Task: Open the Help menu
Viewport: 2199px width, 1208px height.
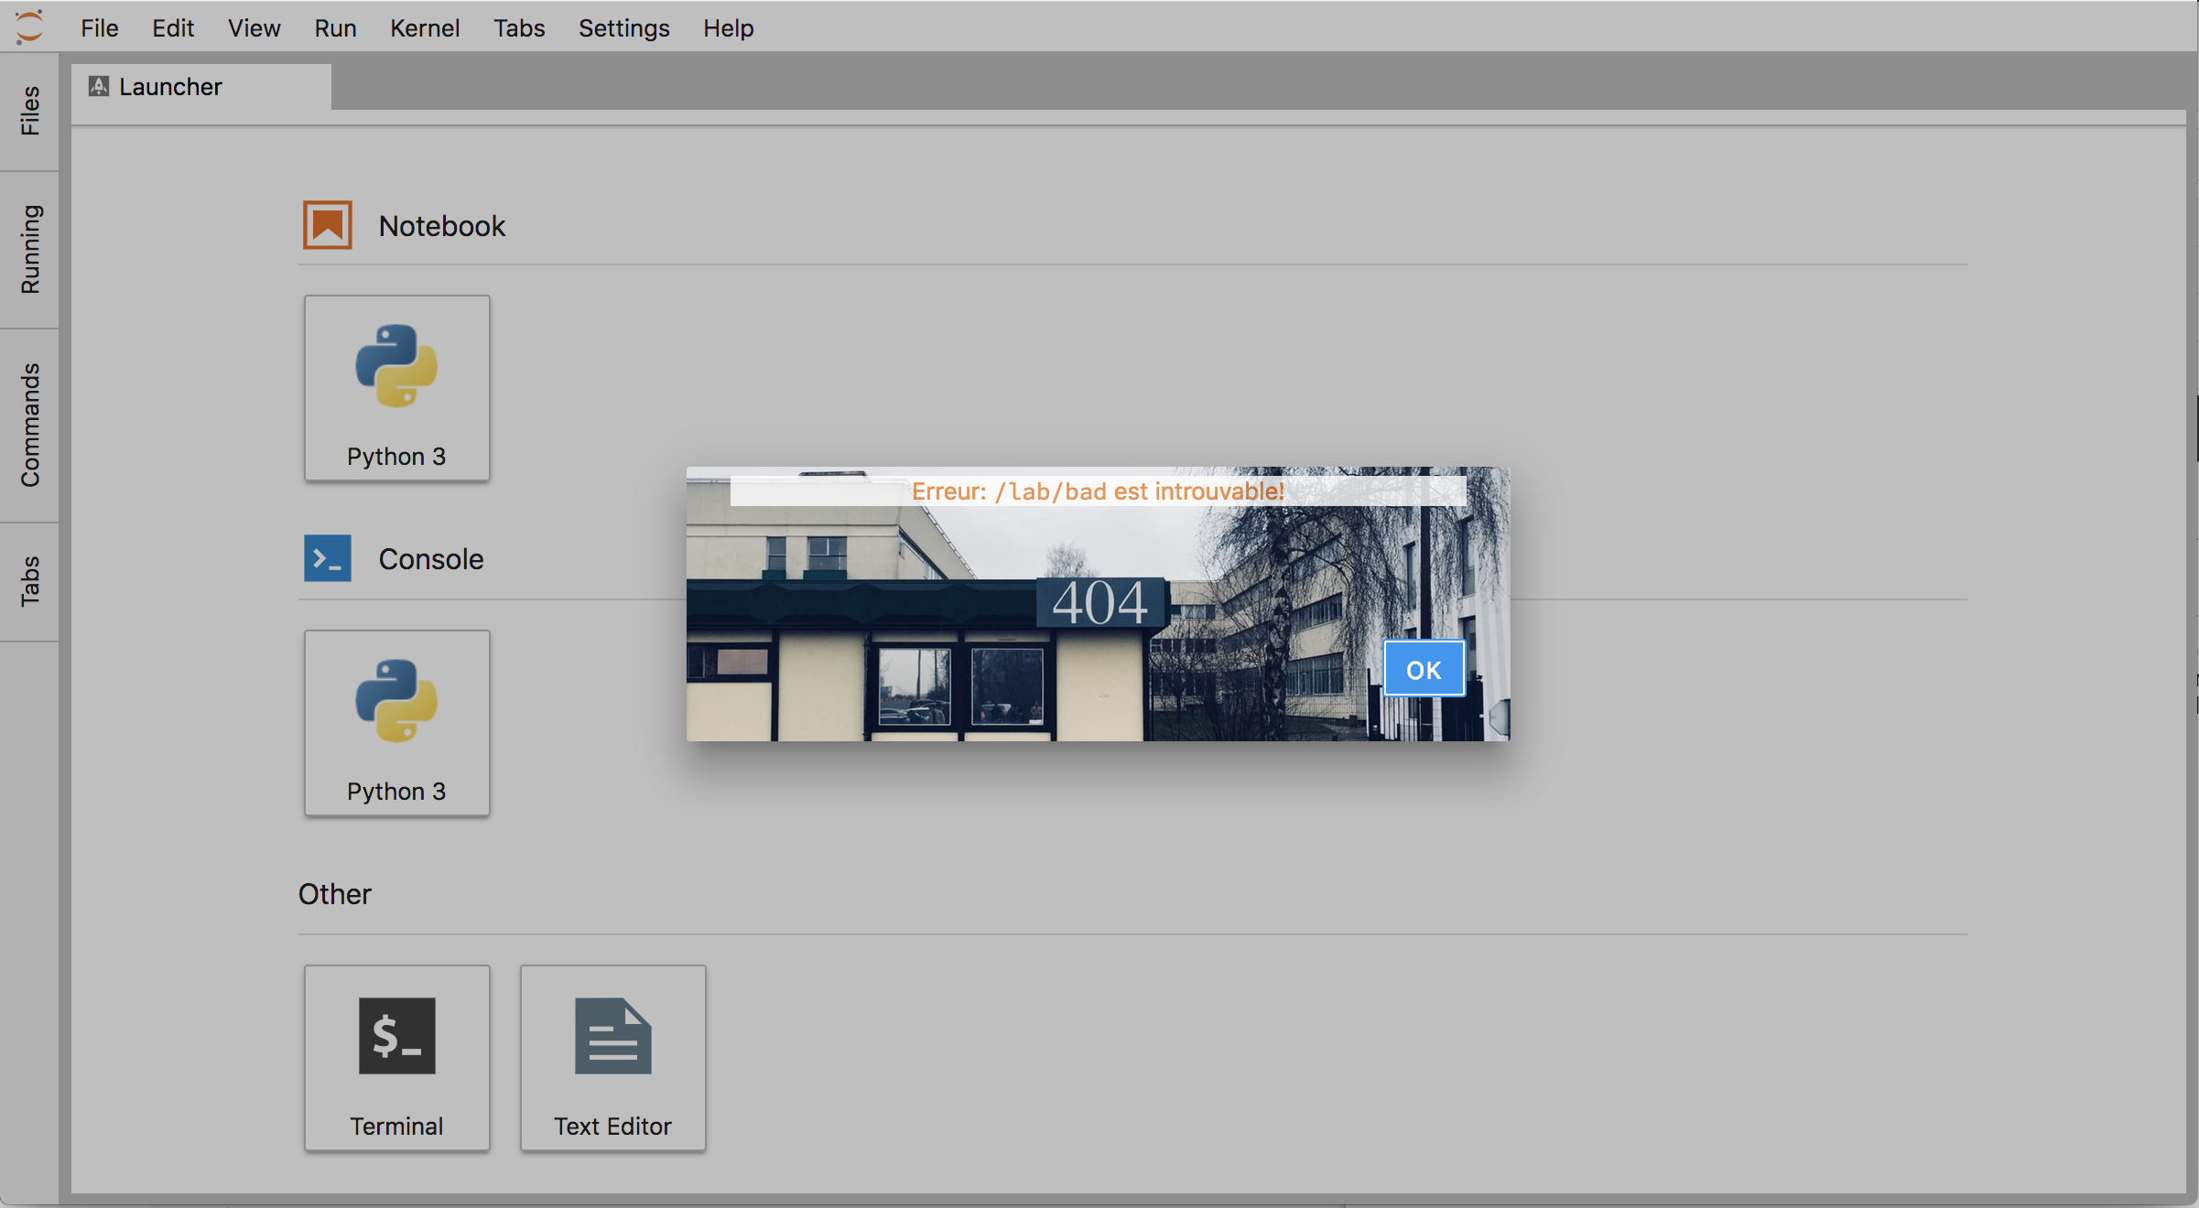Action: point(728,27)
